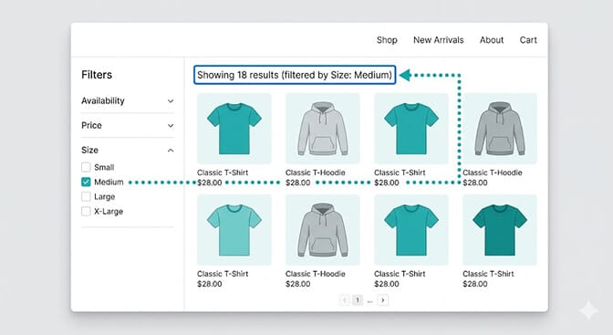Expand the Availability filter chevron
613x335 pixels.
[171, 101]
